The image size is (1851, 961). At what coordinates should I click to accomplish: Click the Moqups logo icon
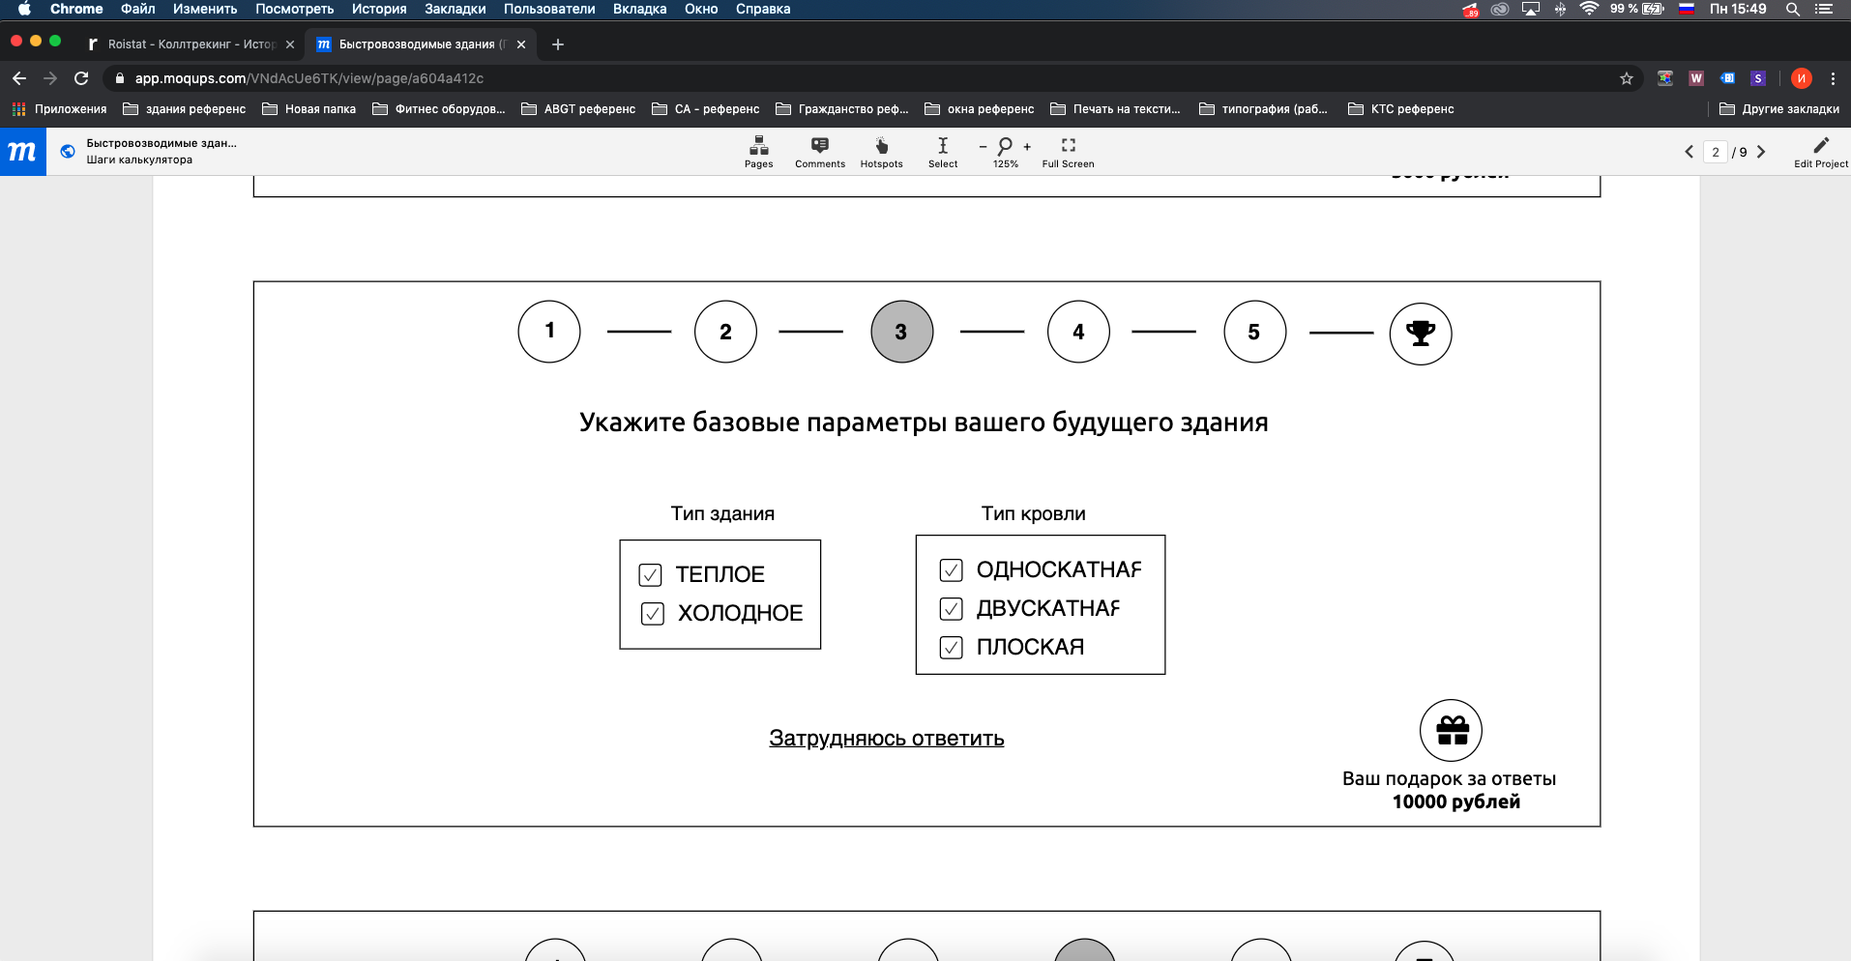(x=22, y=152)
